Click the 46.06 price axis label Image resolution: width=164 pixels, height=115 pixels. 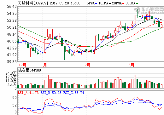(x=12, y=41)
